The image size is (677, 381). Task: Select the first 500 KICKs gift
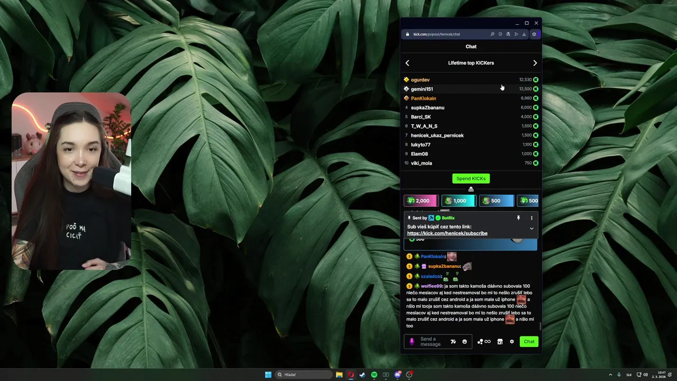[496, 201]
